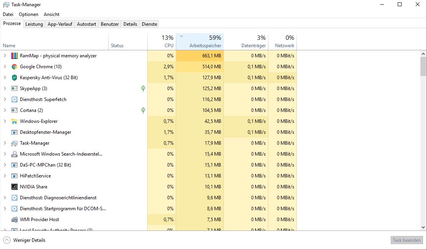
Task: Expand the Kaspersky Anti-Virus entry
Action: tap(5, 78)
